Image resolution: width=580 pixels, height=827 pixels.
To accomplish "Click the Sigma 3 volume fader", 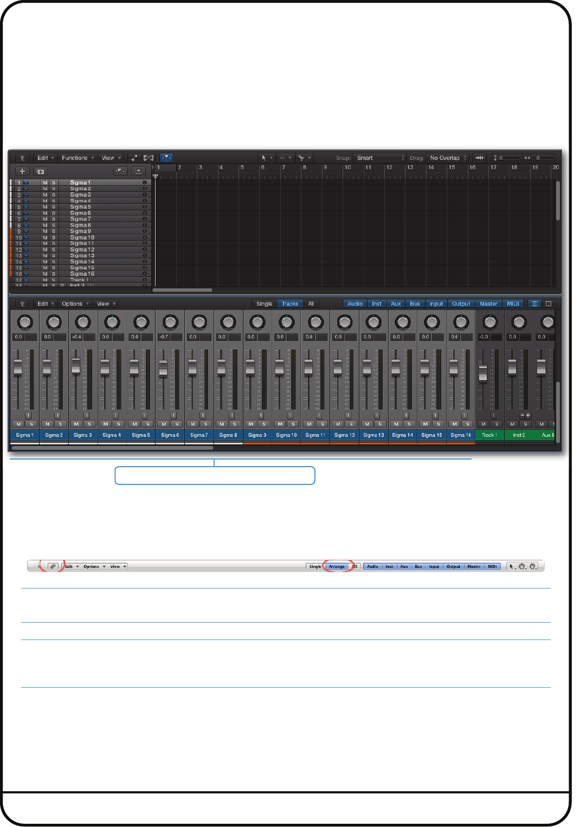I will [76, 365].
